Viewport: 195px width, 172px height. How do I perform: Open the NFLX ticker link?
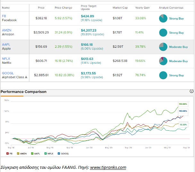click(6, 59)
